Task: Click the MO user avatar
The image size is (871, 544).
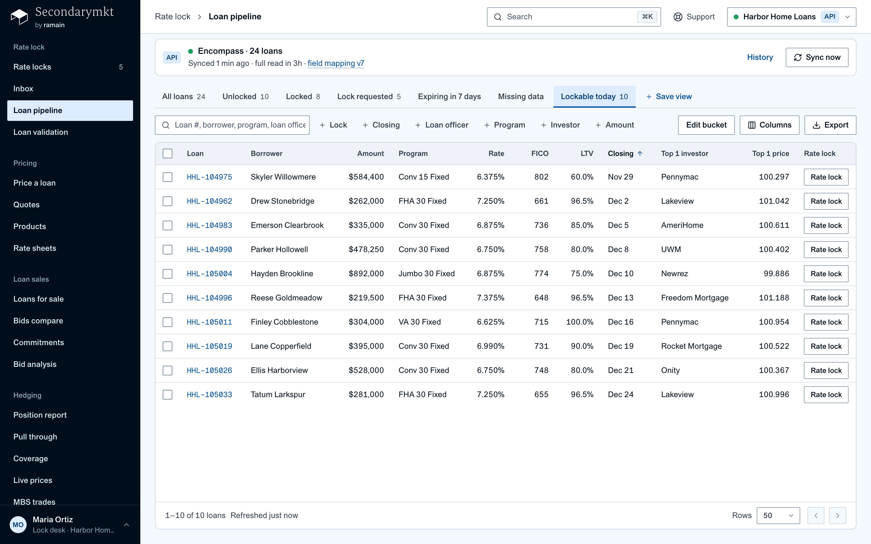Action: (18, 525)
